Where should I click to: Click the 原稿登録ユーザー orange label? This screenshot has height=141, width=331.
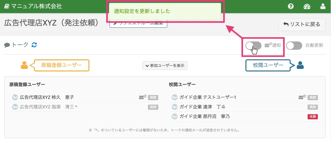[x=61, y=65]
